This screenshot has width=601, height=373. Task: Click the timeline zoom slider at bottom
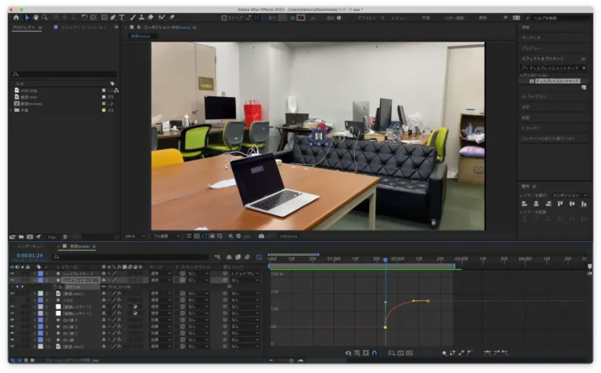click(x=291, y=360)
